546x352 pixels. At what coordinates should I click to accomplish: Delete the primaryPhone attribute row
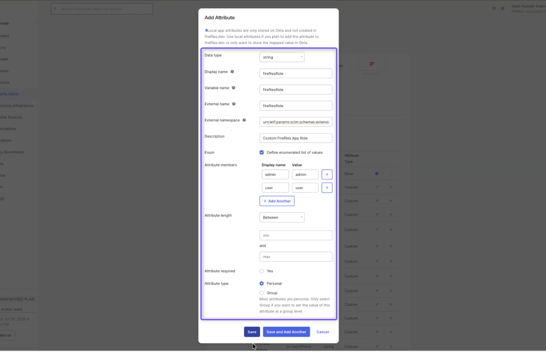pyautogui.click(x=391, y=347)
